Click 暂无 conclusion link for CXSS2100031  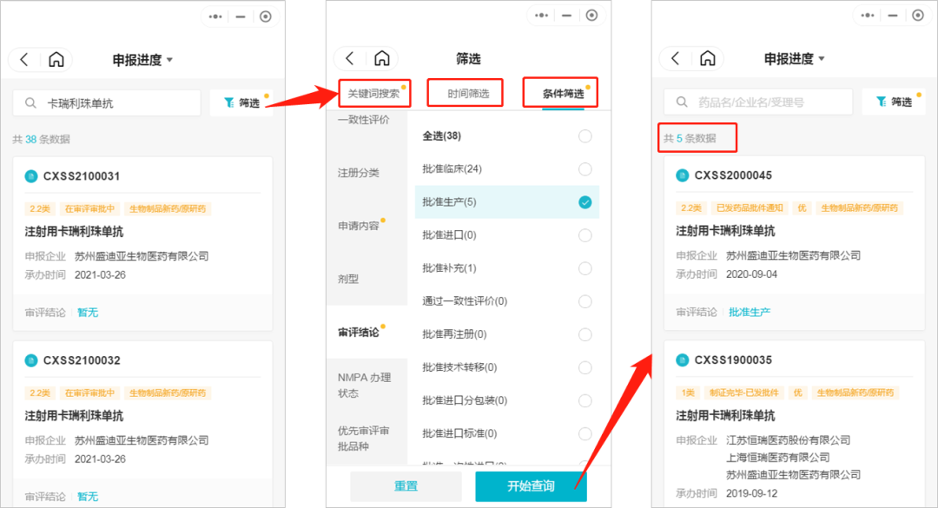(88, 313)
